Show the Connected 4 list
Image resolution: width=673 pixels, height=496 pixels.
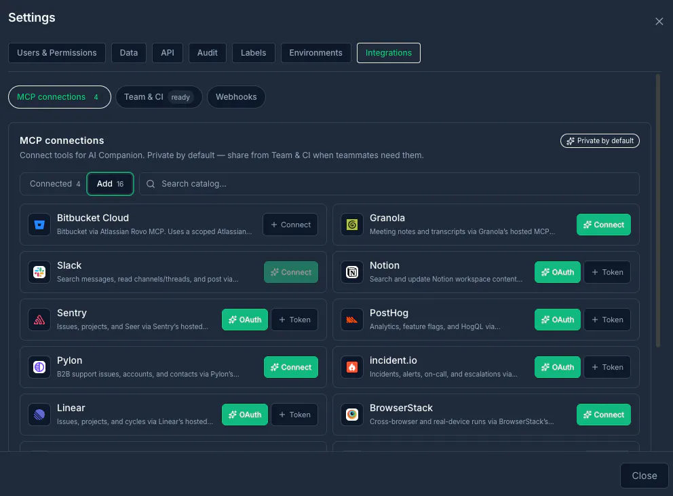[x=54, y=184]
